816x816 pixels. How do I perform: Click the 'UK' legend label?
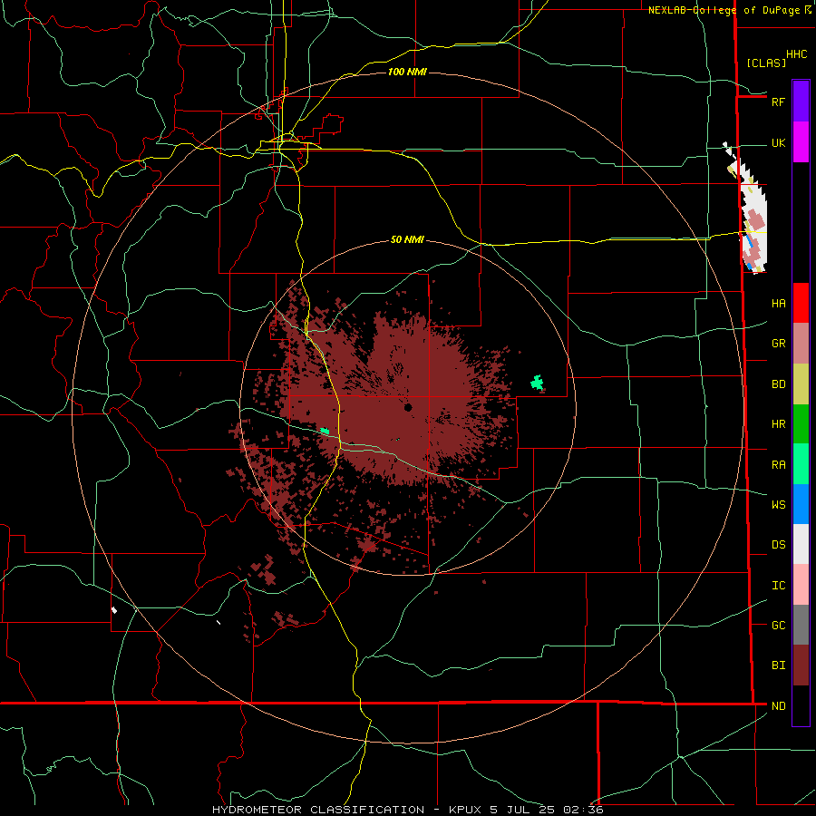(778, 143)
